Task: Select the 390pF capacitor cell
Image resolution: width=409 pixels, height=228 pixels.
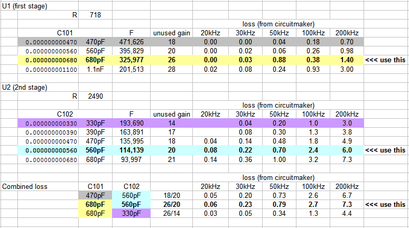Action: point(96,132)
